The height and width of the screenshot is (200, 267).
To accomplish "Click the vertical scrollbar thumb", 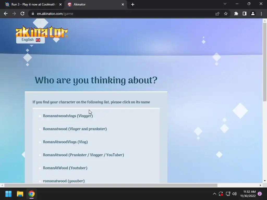I will (x=265, y=62).
